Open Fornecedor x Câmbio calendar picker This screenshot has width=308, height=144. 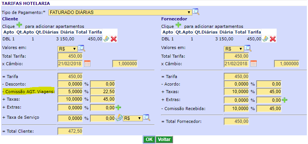pos(254,64)
